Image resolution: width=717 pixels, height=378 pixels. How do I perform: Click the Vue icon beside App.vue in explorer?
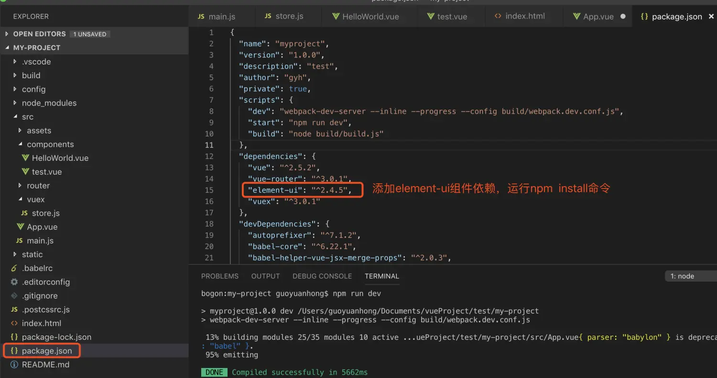20,227
